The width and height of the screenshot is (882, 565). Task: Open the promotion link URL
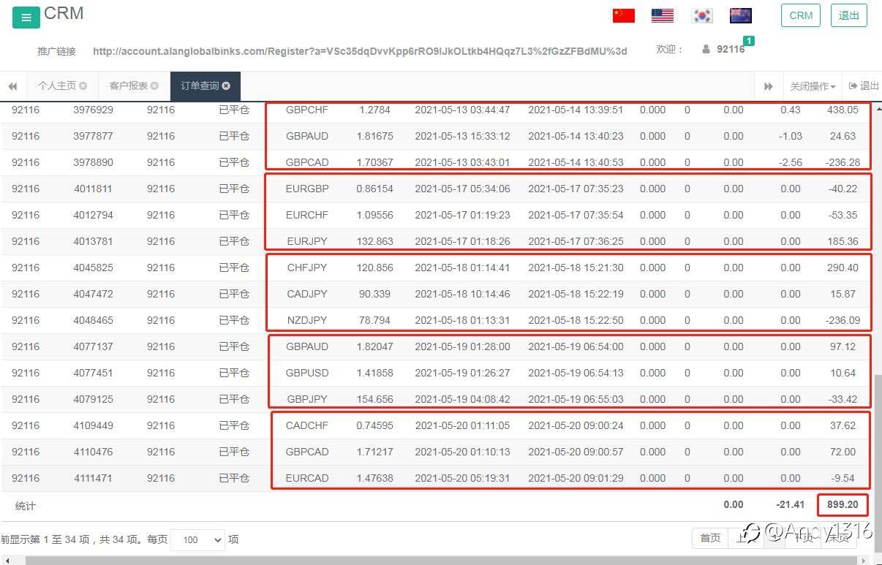click(360, 51)
